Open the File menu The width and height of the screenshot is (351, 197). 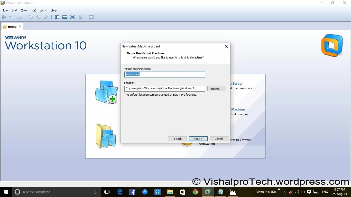(x=5, y=10)
